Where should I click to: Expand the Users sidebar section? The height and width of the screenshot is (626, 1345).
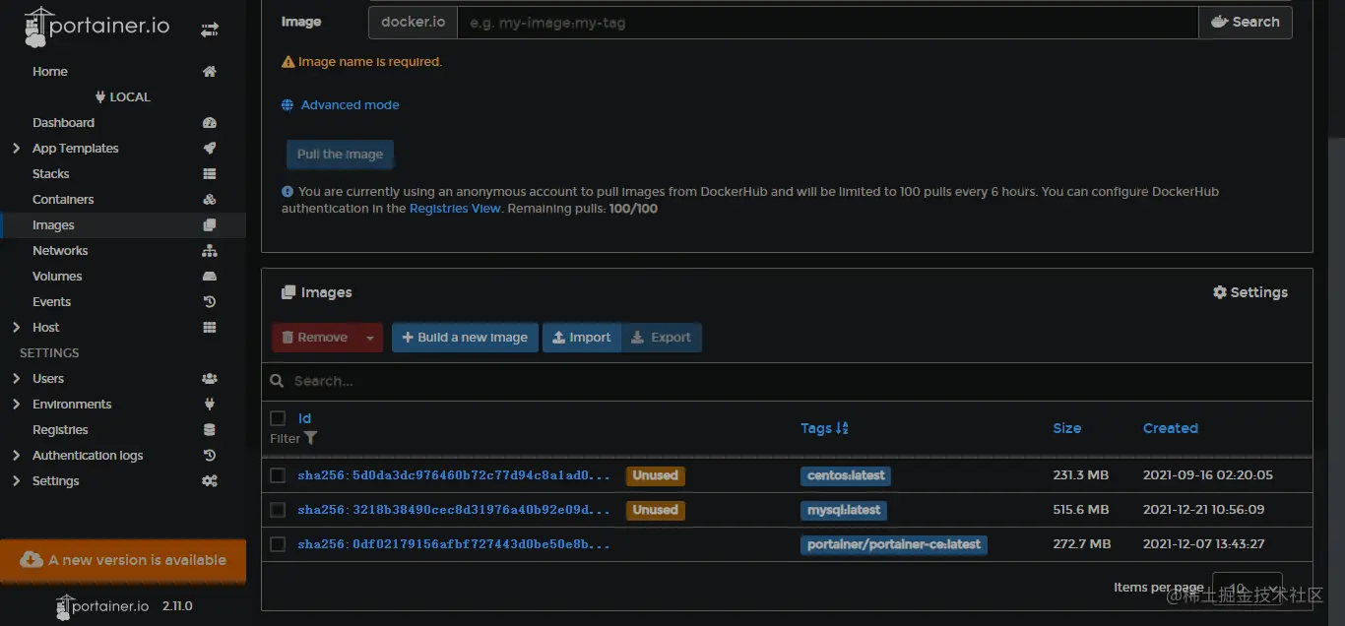point(16,379)
